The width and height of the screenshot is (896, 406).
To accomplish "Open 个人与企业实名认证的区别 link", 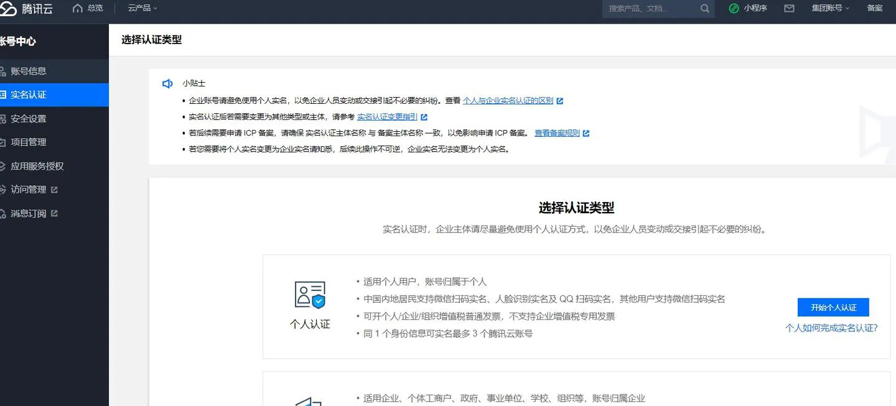I will pos(508,101).
